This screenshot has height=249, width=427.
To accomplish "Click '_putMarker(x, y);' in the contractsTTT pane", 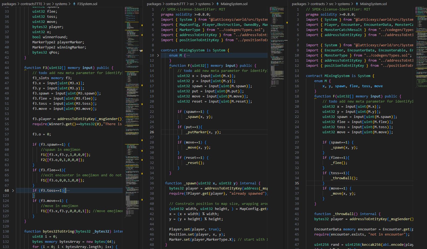I will (203, 132).
